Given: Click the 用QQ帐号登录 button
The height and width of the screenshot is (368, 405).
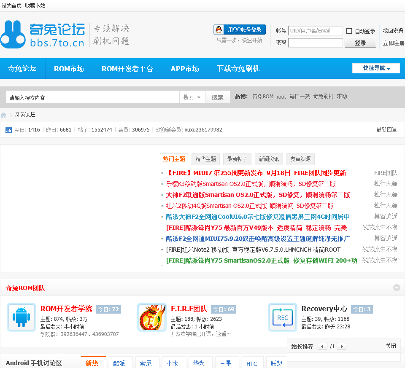Looking at the screenshot, I should (x=240, y=30).
